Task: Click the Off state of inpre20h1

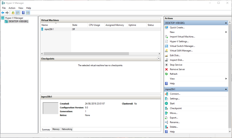Action: point(73,29)
